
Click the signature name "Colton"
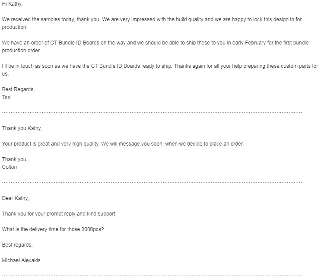pos(10,167)
